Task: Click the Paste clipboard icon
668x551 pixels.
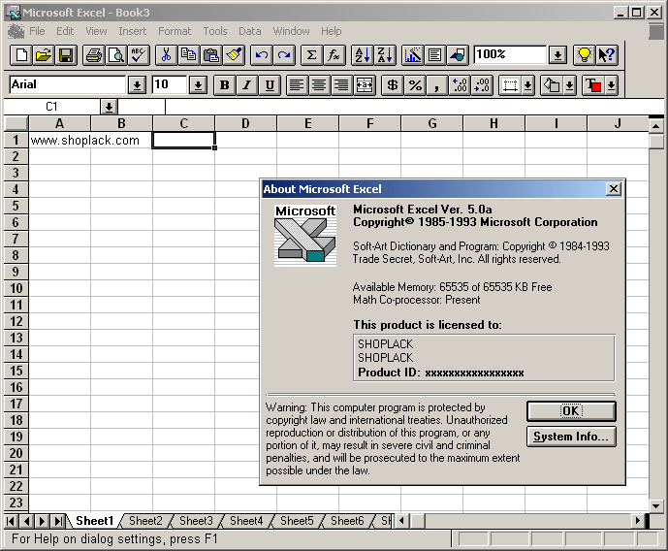Action: 211,55
